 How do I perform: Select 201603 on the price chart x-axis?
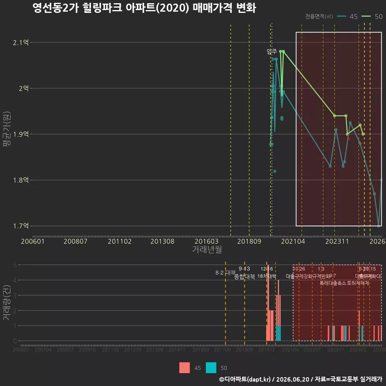pos(207,241)
